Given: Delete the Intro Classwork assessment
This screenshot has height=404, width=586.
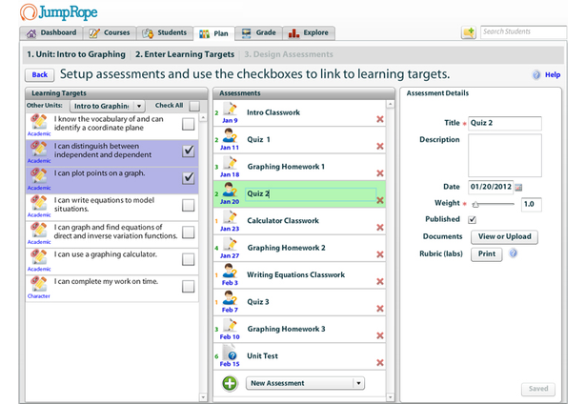Looking at the screenshot, I should click(x=379, y=119).
